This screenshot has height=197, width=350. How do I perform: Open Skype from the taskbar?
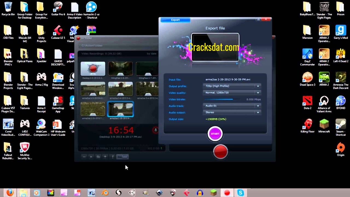[241, 193]
